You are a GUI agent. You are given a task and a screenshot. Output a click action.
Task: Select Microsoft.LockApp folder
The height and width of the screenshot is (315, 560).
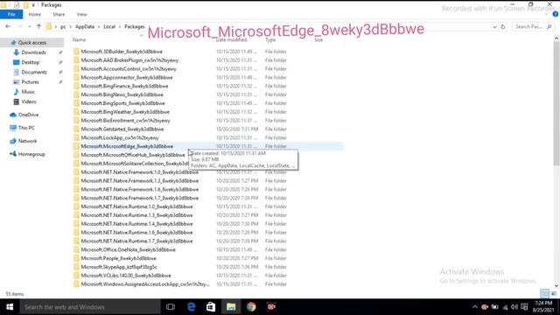[120, 137]
